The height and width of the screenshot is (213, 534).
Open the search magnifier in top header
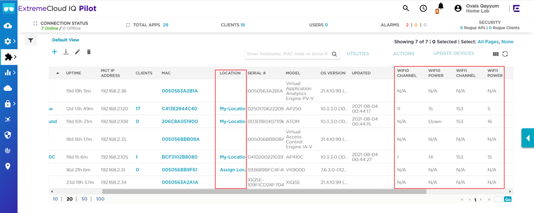coord(406,9)
